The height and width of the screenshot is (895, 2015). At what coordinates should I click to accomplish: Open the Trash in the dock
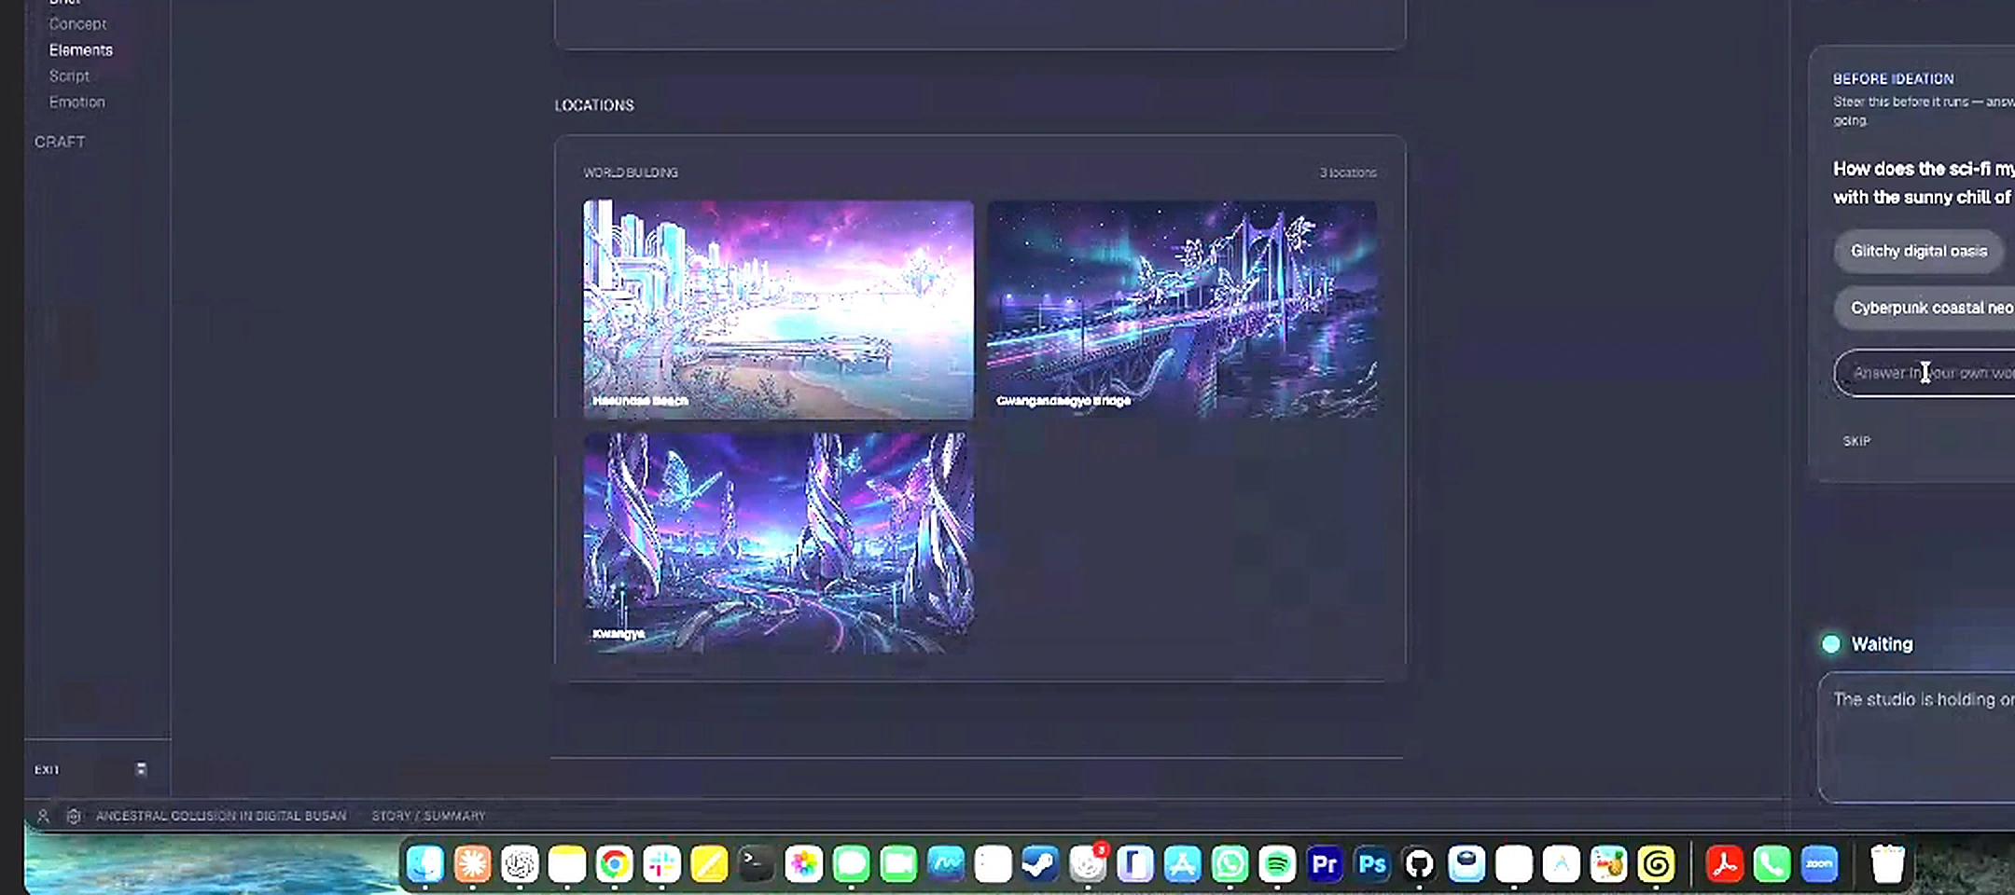coord(1888,864)
